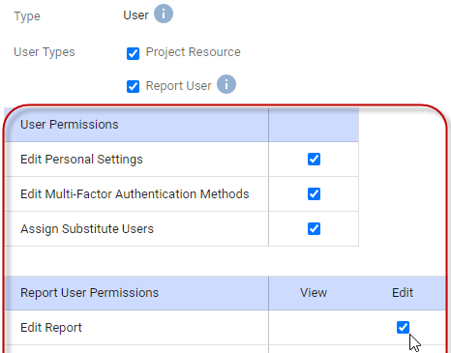Uncheck Assign Substitute Users permission
The height and width of the screenshot is (353, 451).
pyautogui.click(x=314, y=229)
